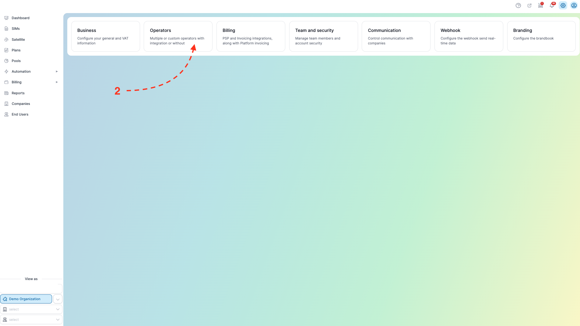Expand the Billing sidebar submenu arrow
This screenshot has height=326, width=580.
tap(57, 82)
